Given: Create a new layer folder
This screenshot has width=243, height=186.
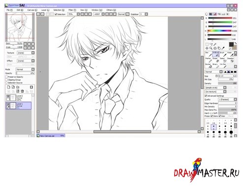Looking at the screenshot, I should (18, 87).
